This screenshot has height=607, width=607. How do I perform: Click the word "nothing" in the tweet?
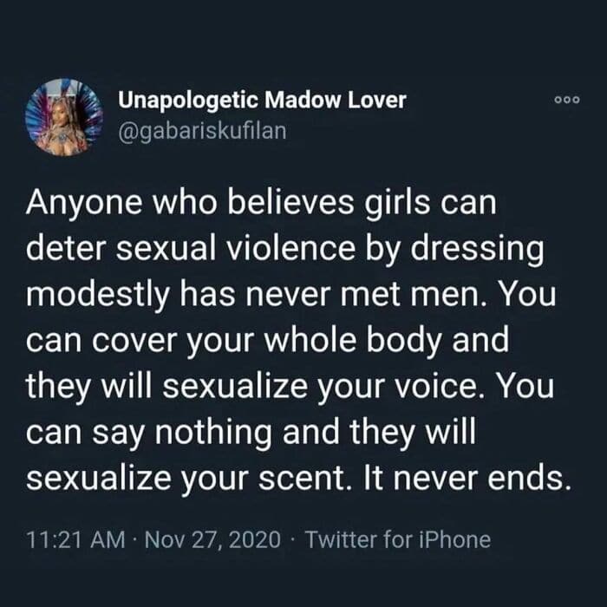coord(213,433)
